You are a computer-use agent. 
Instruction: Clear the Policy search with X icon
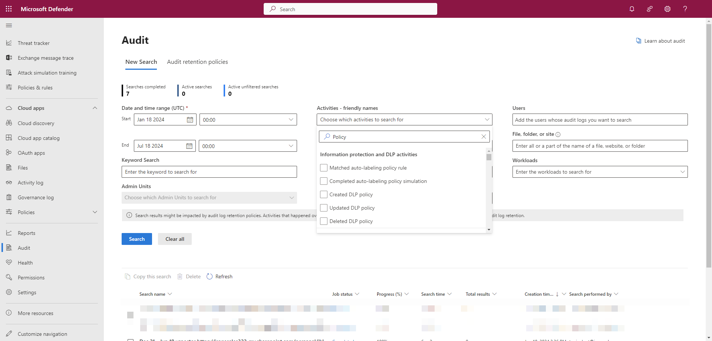[484, 137]
